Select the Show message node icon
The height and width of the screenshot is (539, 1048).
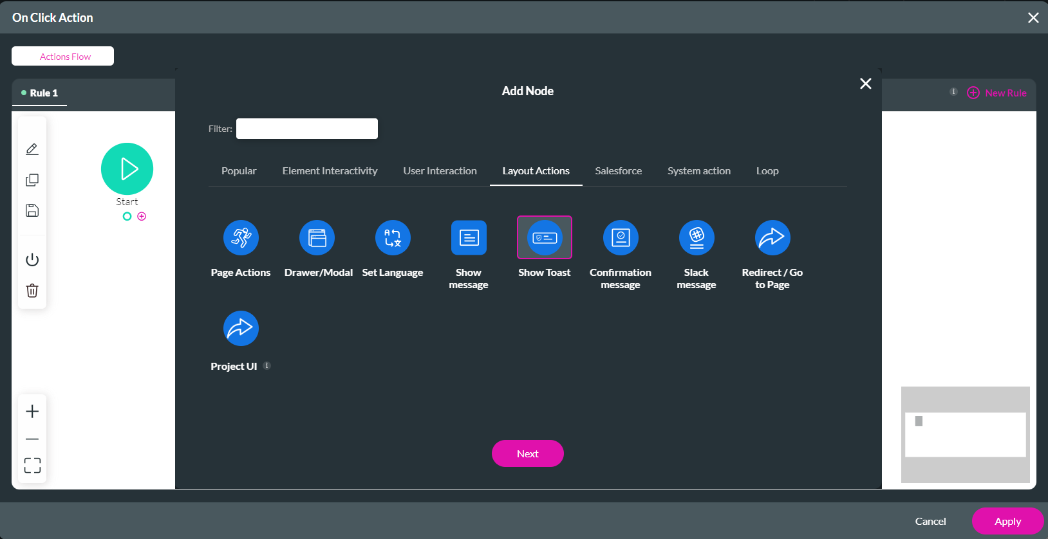[x=469, y=237]
